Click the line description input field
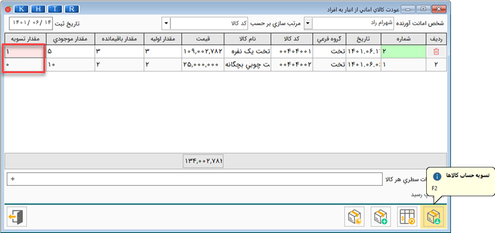Image resolution: width=495 pixels, height=233 pixels. click(x=194, y=179)
